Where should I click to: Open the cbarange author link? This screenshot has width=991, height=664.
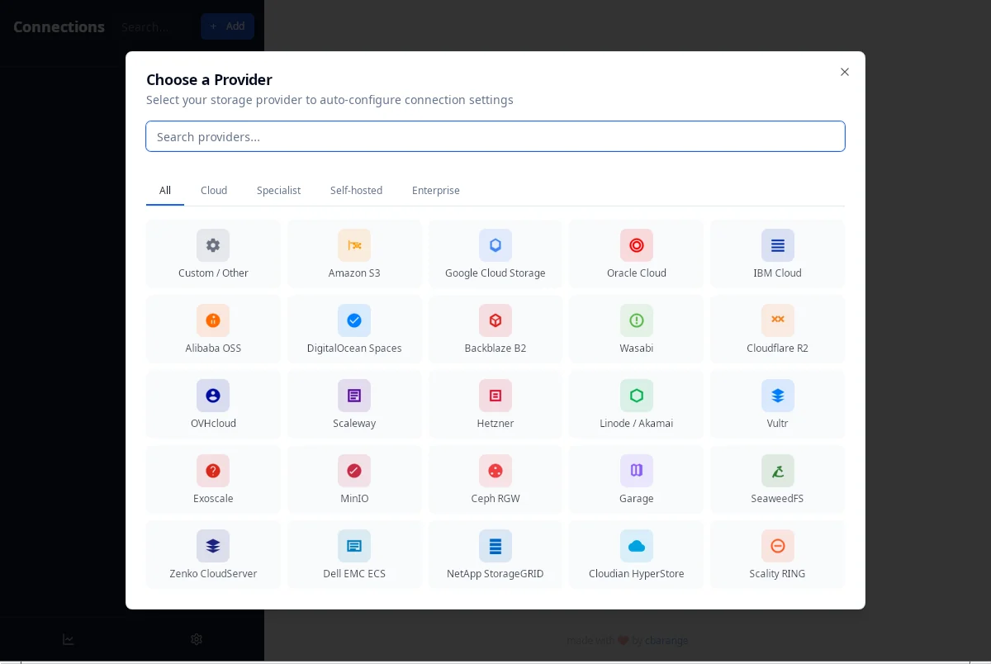coord(666,640)
